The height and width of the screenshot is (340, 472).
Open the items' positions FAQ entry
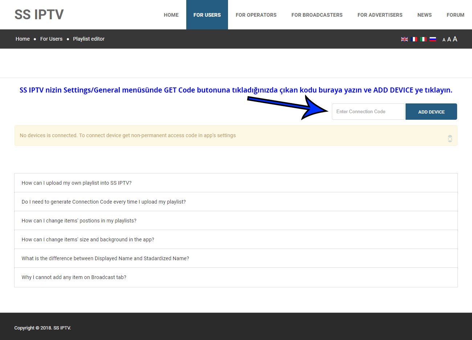[x=79, y=221]
